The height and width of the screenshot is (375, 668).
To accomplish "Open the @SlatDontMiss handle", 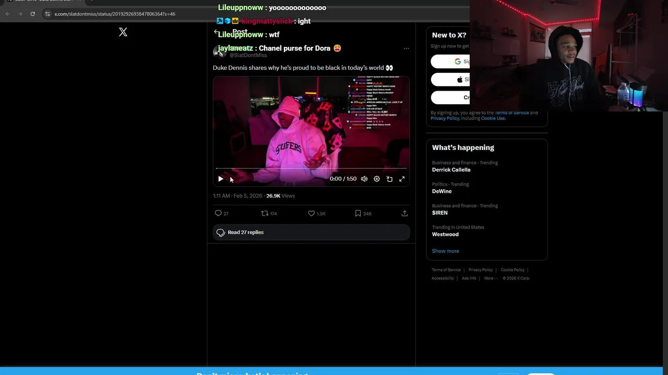I will click(x=248, y=55).
